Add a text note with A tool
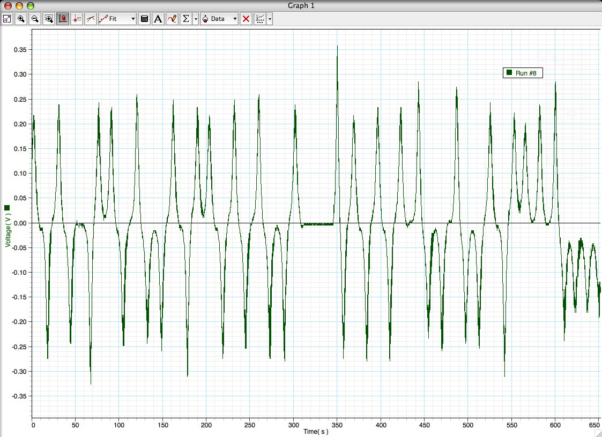This screenshot has width=602, height=437. point(158,19)
